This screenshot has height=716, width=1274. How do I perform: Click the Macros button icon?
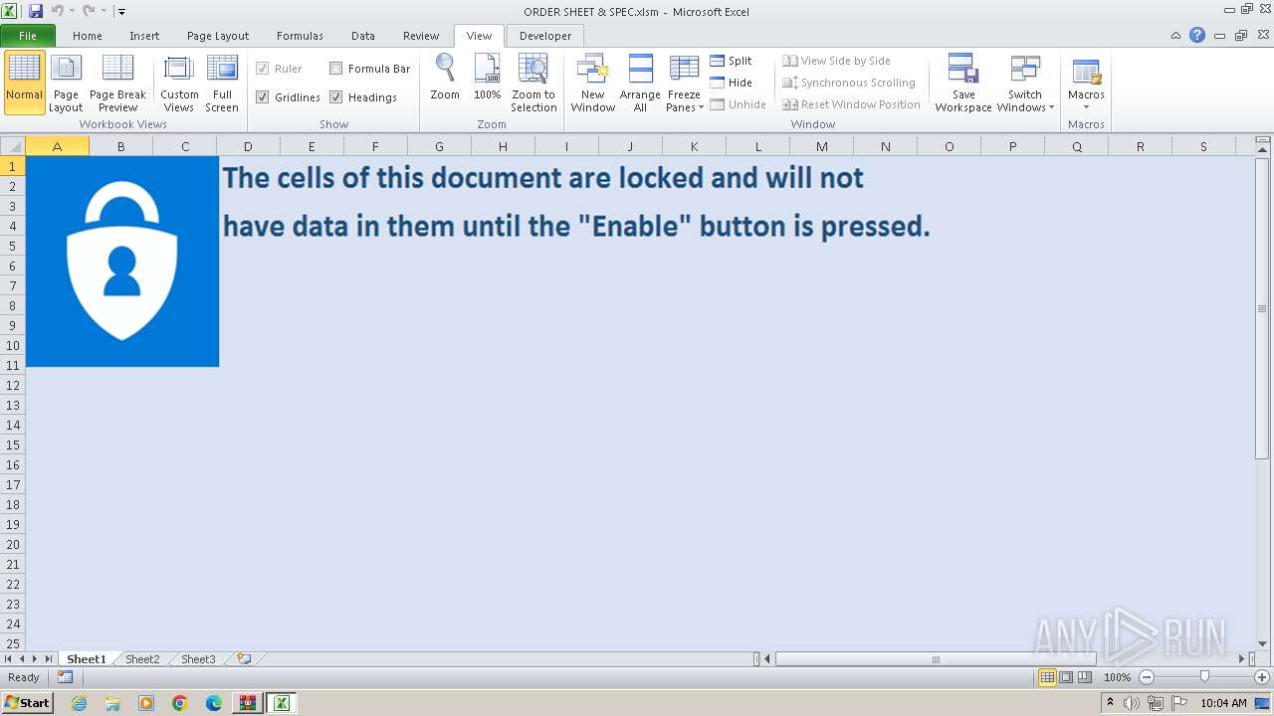(1086, 72)
